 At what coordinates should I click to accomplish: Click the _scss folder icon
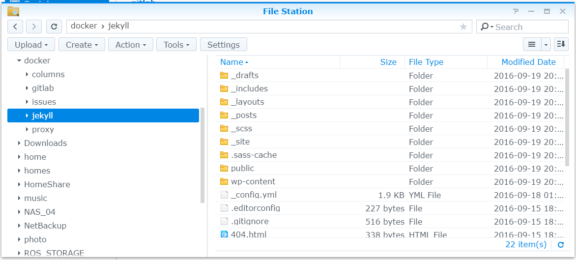pos(224,129)
